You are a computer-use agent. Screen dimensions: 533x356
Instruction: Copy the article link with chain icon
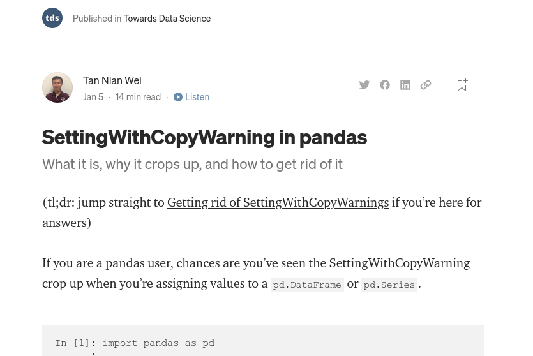426,85
